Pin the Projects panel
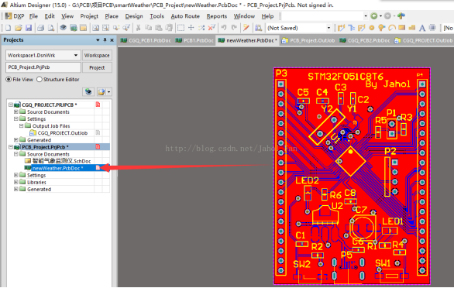Screen dimensions: 454x288 [105, 40]
